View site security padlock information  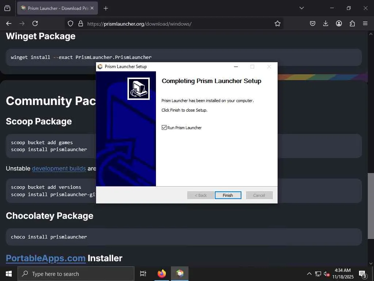(81, 23)
